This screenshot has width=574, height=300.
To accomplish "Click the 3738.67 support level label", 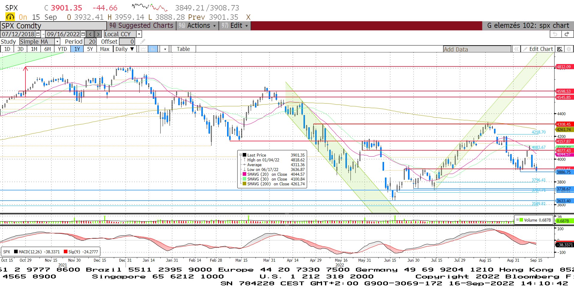I will (x=564, y=189).
